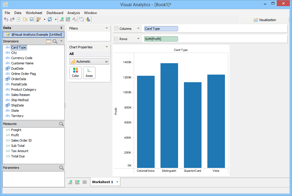Select the Customer Name dimension
This screenshot has height=196, width=292.
[22, 63]
